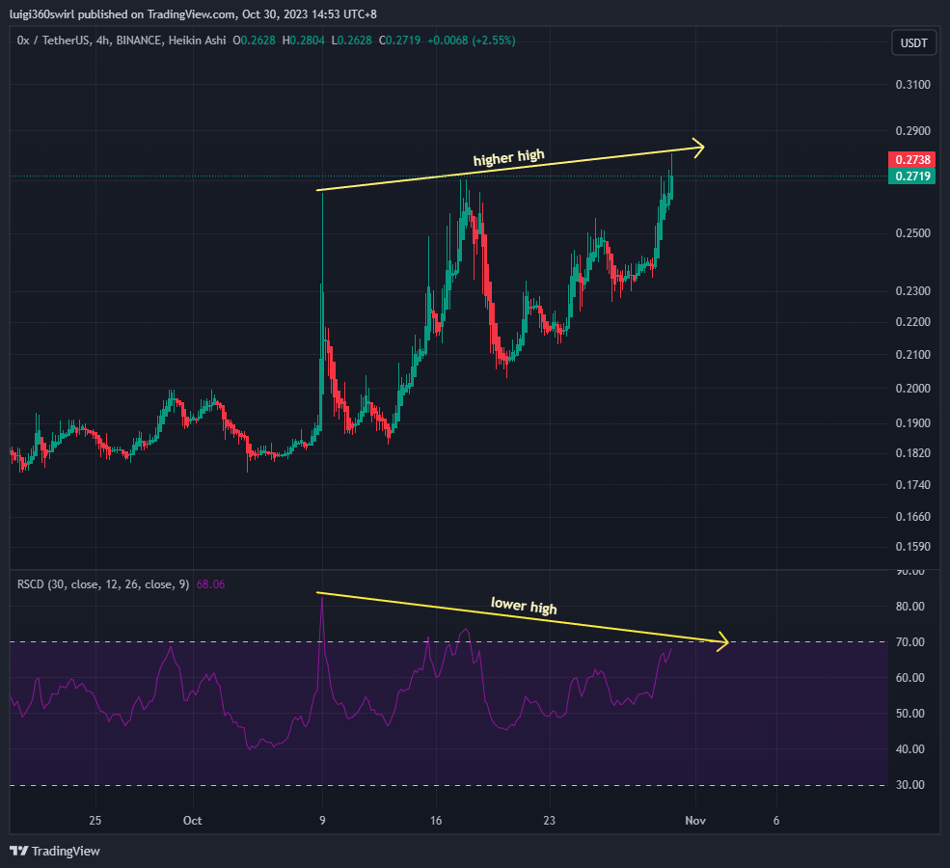The image size is (950, 868).
Task: Click the low value L0.2628 in the header
Action: pos(351,41)
